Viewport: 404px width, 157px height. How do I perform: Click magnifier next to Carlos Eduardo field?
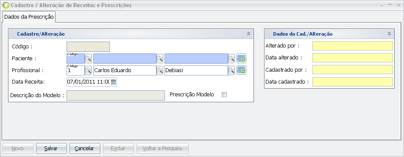click(x=160, y=70)
